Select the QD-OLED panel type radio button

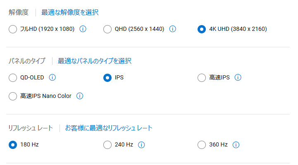pos(13,78)
